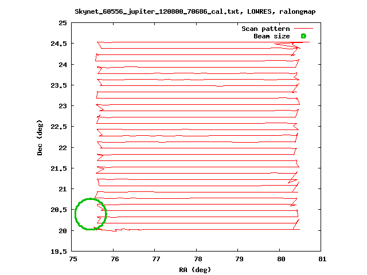This screenshot has height=275, width=367.
Task: Click the green beam size legend marker
Action: 303,36
